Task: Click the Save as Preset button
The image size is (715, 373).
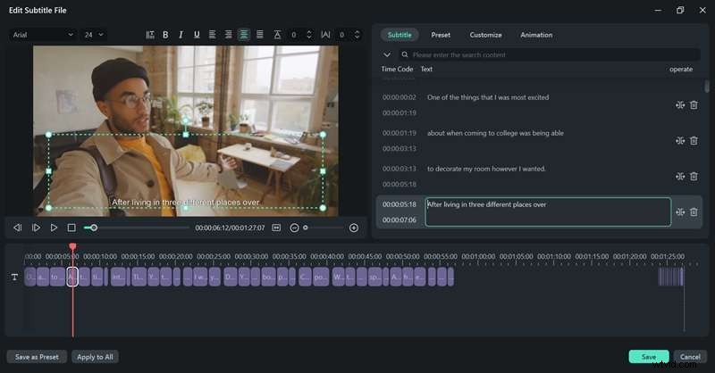Action: click(37, 357)
